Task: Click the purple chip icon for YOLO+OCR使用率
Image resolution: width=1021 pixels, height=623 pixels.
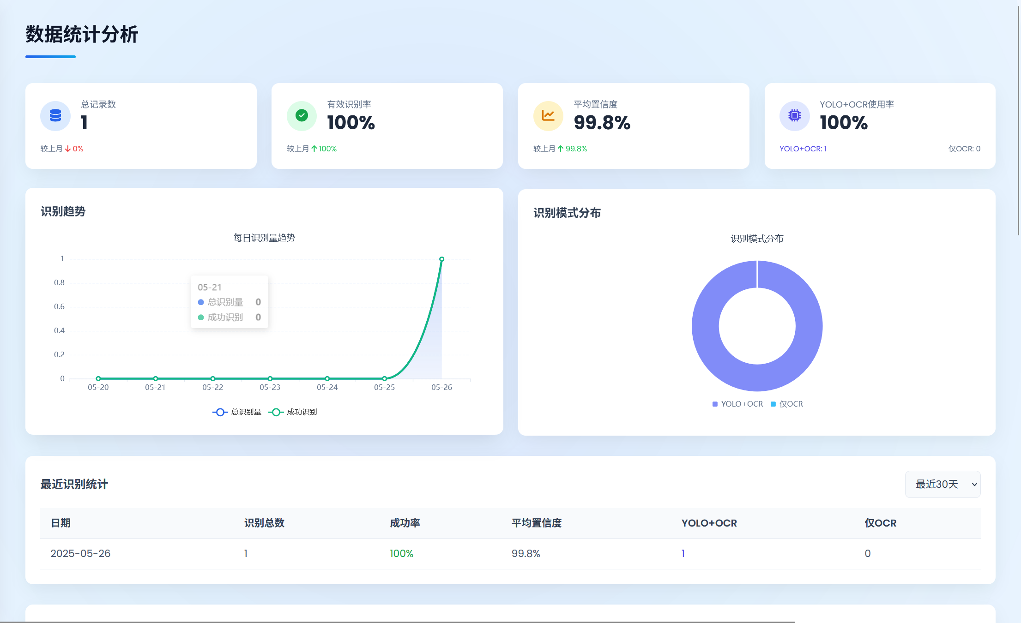Action: 794,115
